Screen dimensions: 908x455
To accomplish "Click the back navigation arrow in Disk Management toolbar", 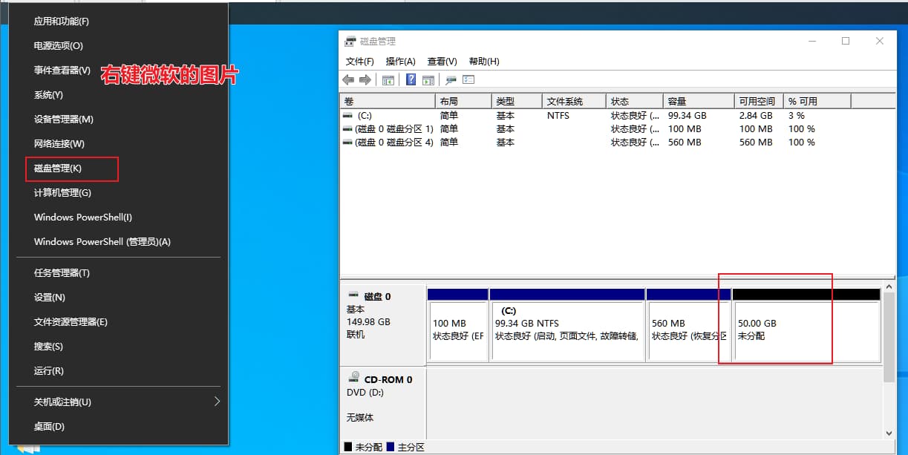I will point(347,79).
